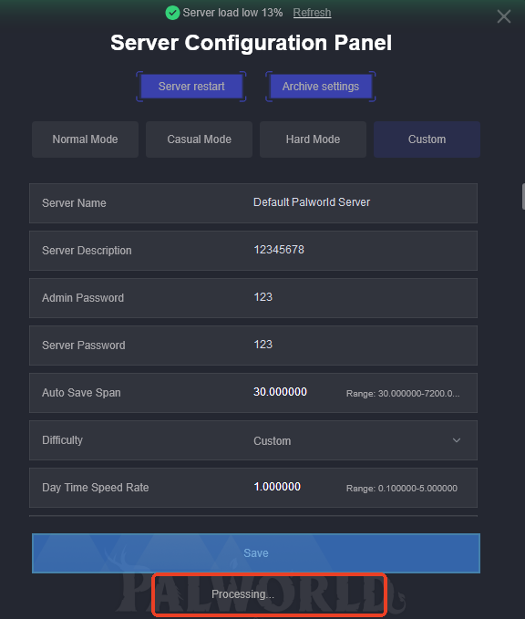Click the 'Difficulty' label
525x619 pixels.
(62, 440)
